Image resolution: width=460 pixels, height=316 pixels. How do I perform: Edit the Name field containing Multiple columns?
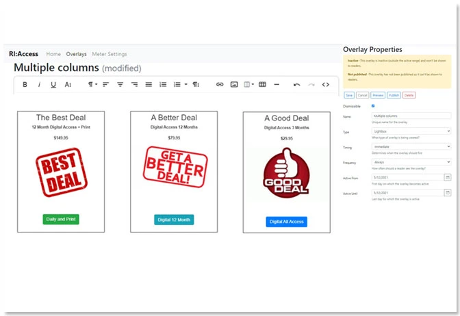coord(411,116)
